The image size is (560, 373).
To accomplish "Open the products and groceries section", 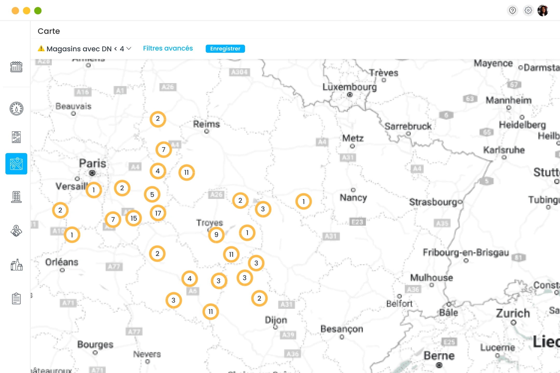I will [x=16, y=265].
